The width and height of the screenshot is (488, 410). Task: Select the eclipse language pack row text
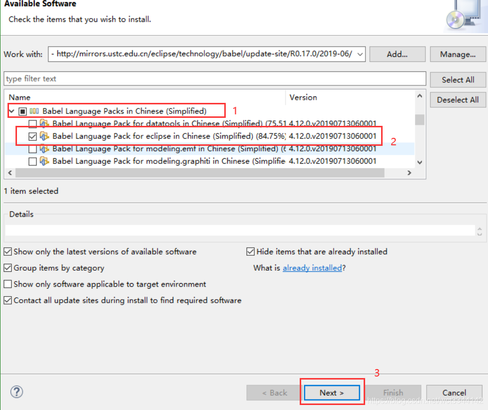click(169, 136)
